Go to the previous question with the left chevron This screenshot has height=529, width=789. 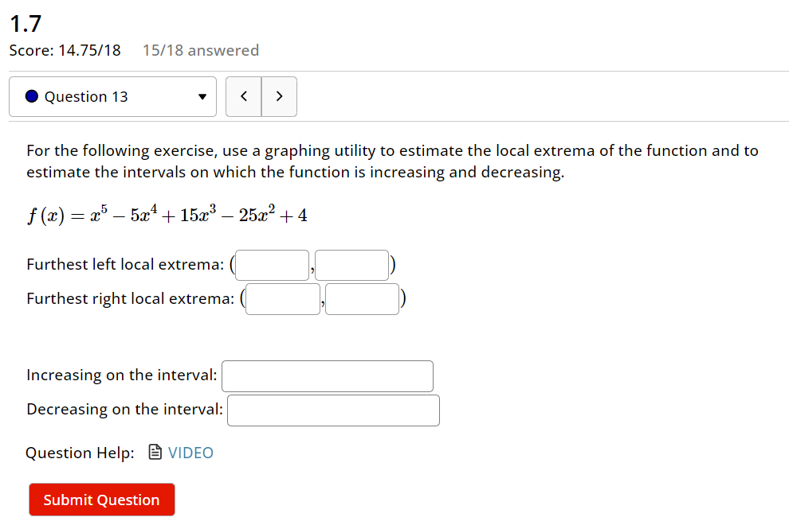point(243,95)
